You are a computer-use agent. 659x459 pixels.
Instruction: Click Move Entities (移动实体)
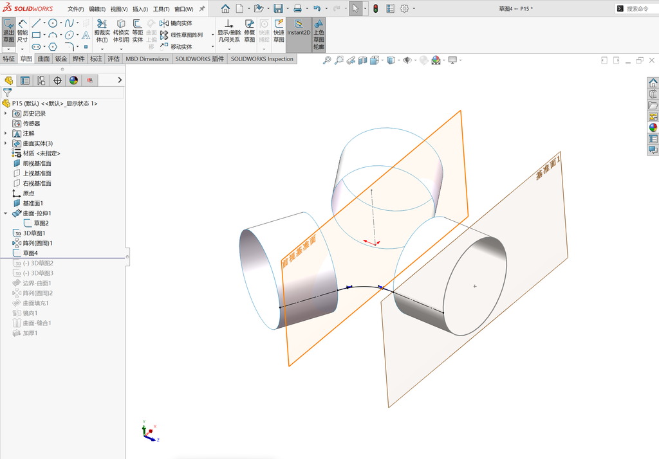point(176,47)
